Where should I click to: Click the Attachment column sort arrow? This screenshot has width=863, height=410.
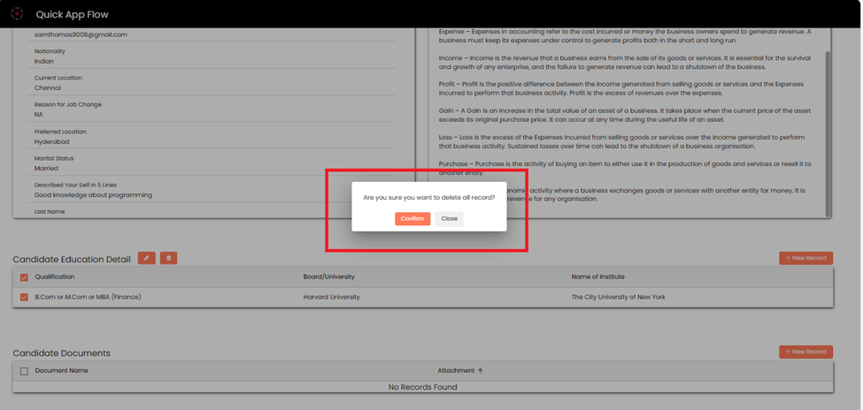(x=481, y=370)
